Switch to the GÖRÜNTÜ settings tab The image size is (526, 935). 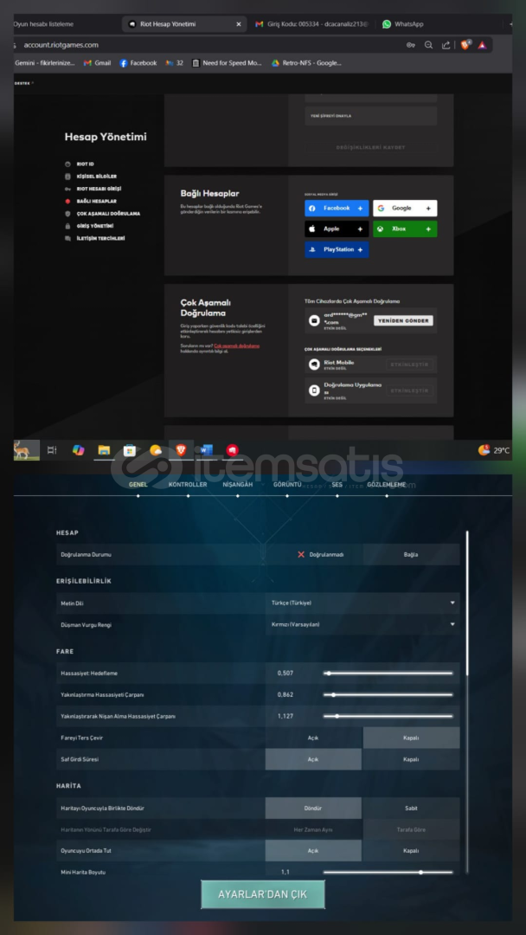tap(287, 485)
